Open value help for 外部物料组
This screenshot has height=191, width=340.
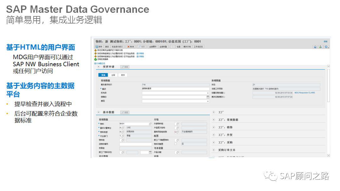click(177, 124)
